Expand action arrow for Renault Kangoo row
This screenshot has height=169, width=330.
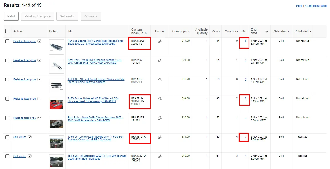tap(39, 60)
